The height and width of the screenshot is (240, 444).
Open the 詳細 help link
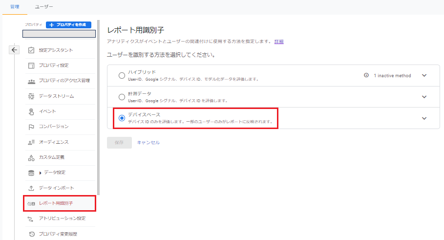[x=279, y=42]
